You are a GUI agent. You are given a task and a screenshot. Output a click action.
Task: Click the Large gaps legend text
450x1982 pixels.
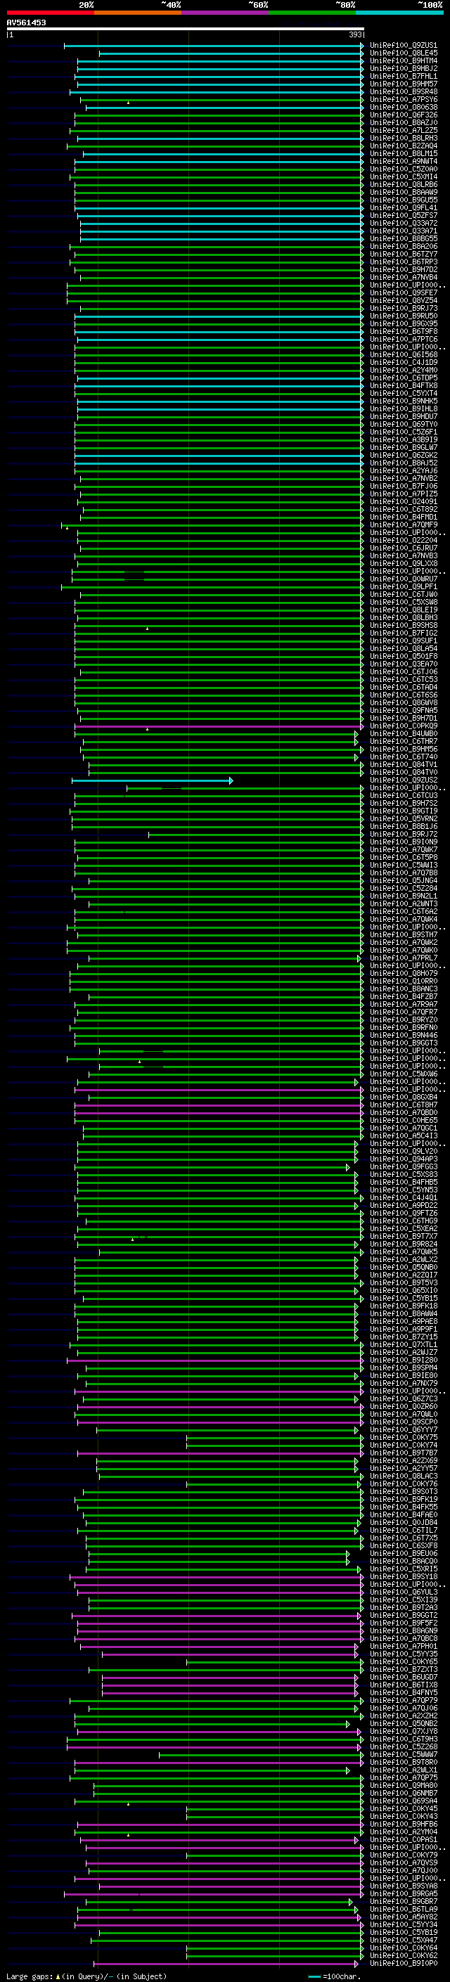tap(86, 1976)
